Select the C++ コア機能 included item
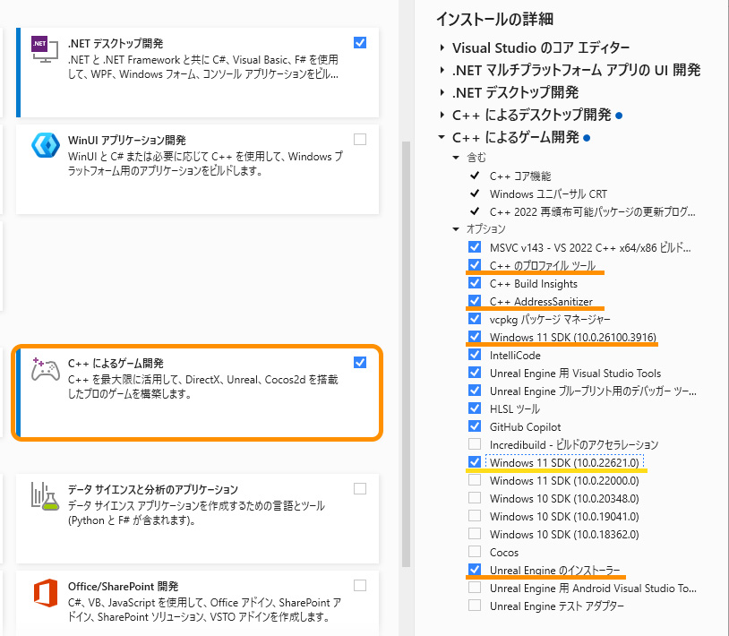The width and height of the screenshot is (729, 636). pyautogui.click(x=520, y=176)
